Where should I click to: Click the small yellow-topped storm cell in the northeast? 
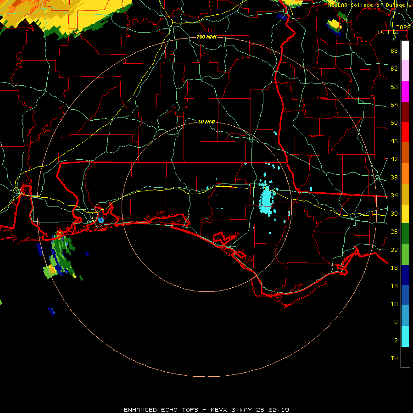335,26
